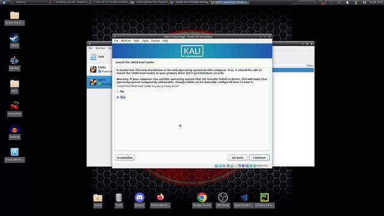Open the View menu of VM window
The height and width of the screenshot is (216, 384).
(x=136, y=41)
